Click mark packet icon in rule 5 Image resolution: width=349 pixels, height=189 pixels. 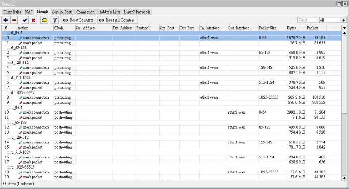pyautogui.click(x=20, y=73)
